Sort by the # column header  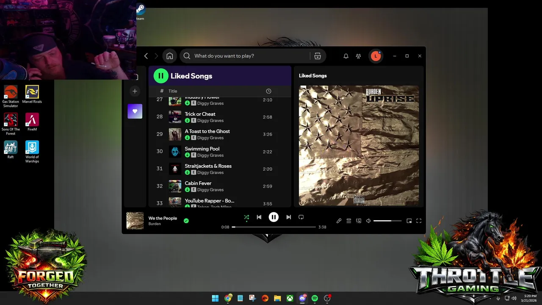tap(162, 91)
